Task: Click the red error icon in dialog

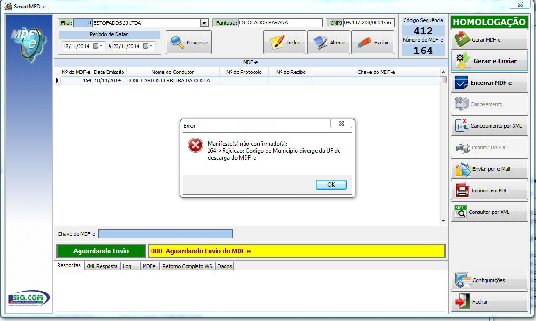Action: [196, 145]
